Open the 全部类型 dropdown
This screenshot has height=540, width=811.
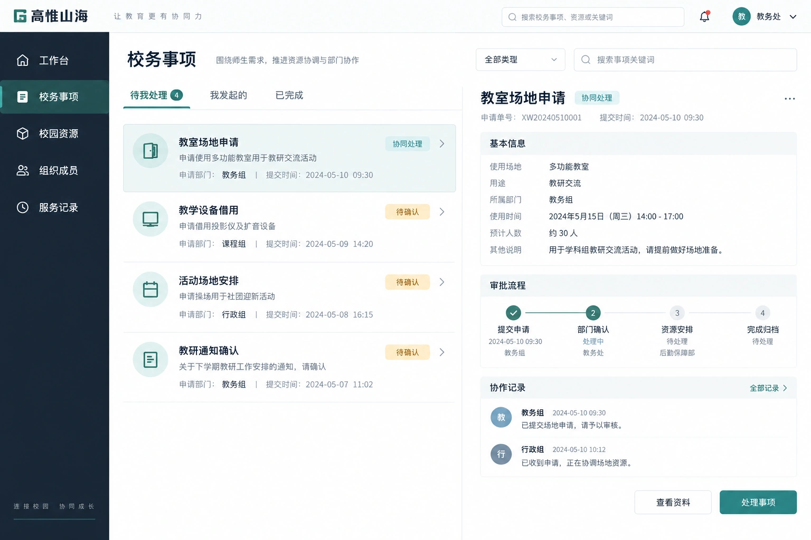521,60
